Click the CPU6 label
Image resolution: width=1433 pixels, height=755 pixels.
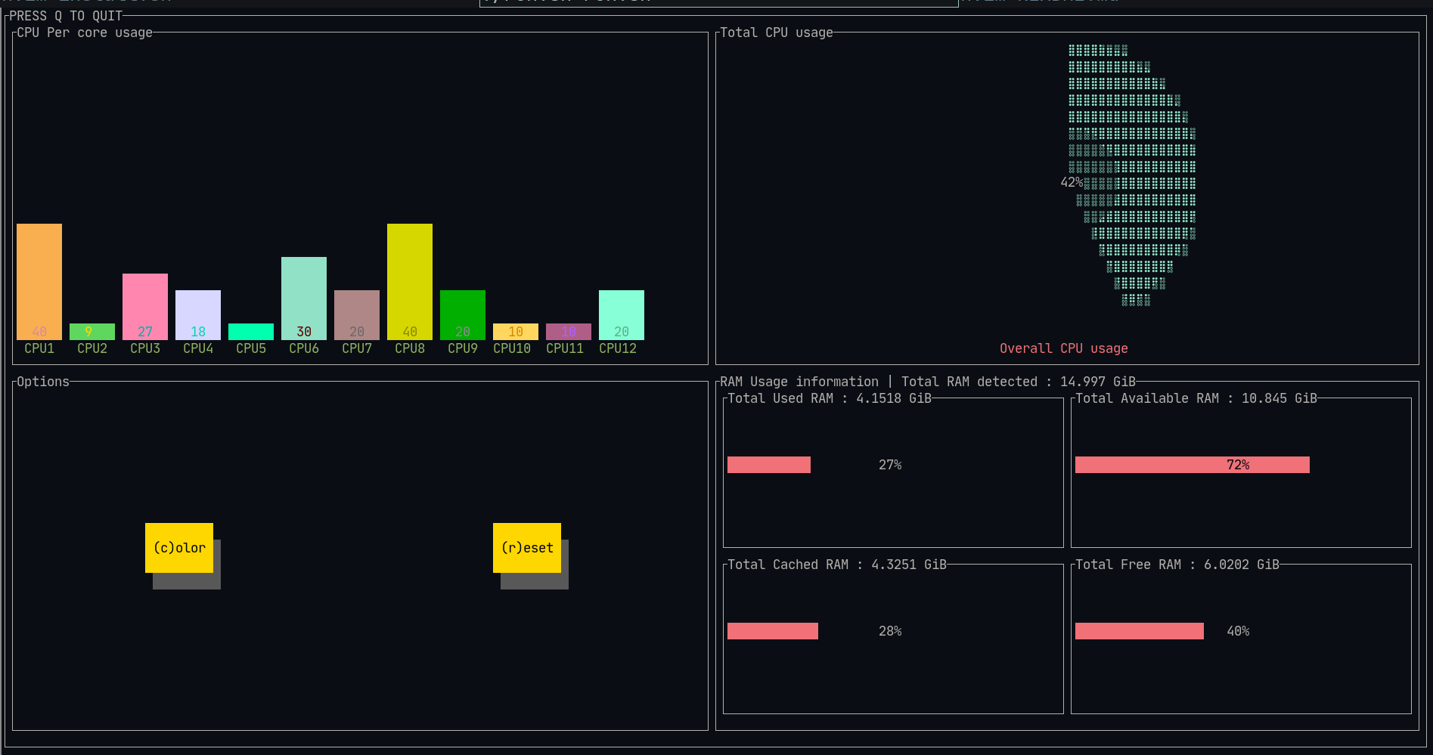click(304, 348)
